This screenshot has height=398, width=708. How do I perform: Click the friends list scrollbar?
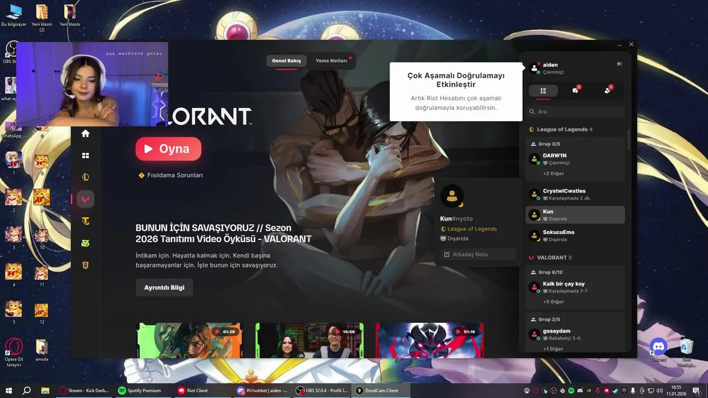coord(628,139)
